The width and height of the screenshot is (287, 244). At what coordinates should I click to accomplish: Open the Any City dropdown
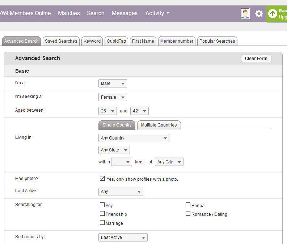point(169,162)
